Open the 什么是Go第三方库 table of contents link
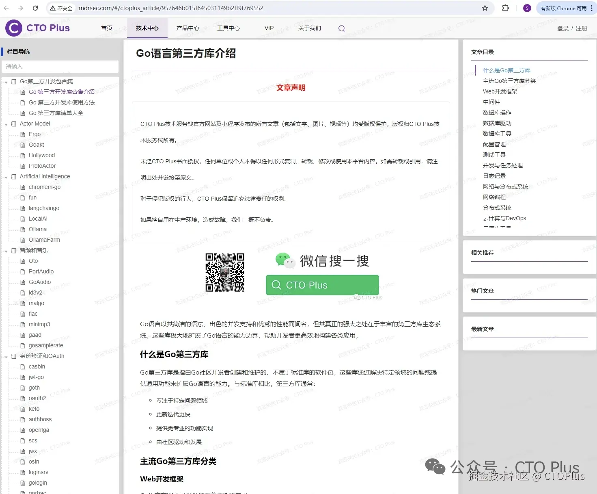 [x=506, y=70]
